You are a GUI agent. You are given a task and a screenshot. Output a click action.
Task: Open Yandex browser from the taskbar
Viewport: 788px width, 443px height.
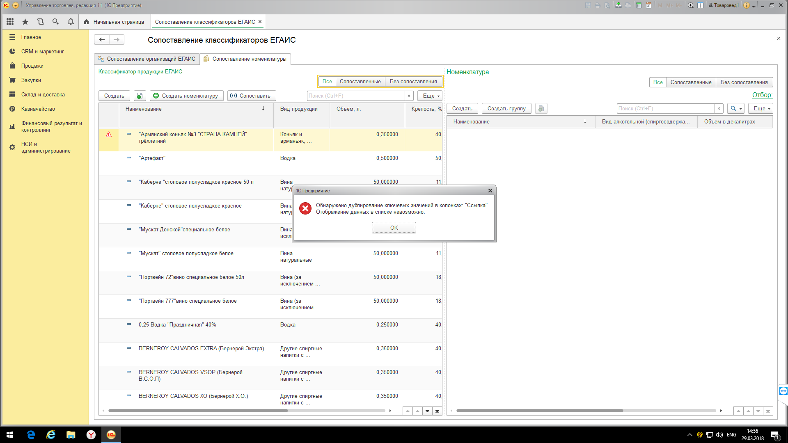[x=91, y=435]
